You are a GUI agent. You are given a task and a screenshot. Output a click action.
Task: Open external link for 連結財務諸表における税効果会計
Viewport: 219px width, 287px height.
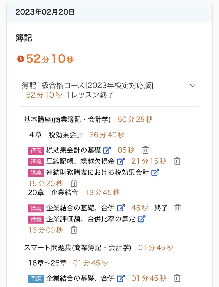[x=155, y=172]
